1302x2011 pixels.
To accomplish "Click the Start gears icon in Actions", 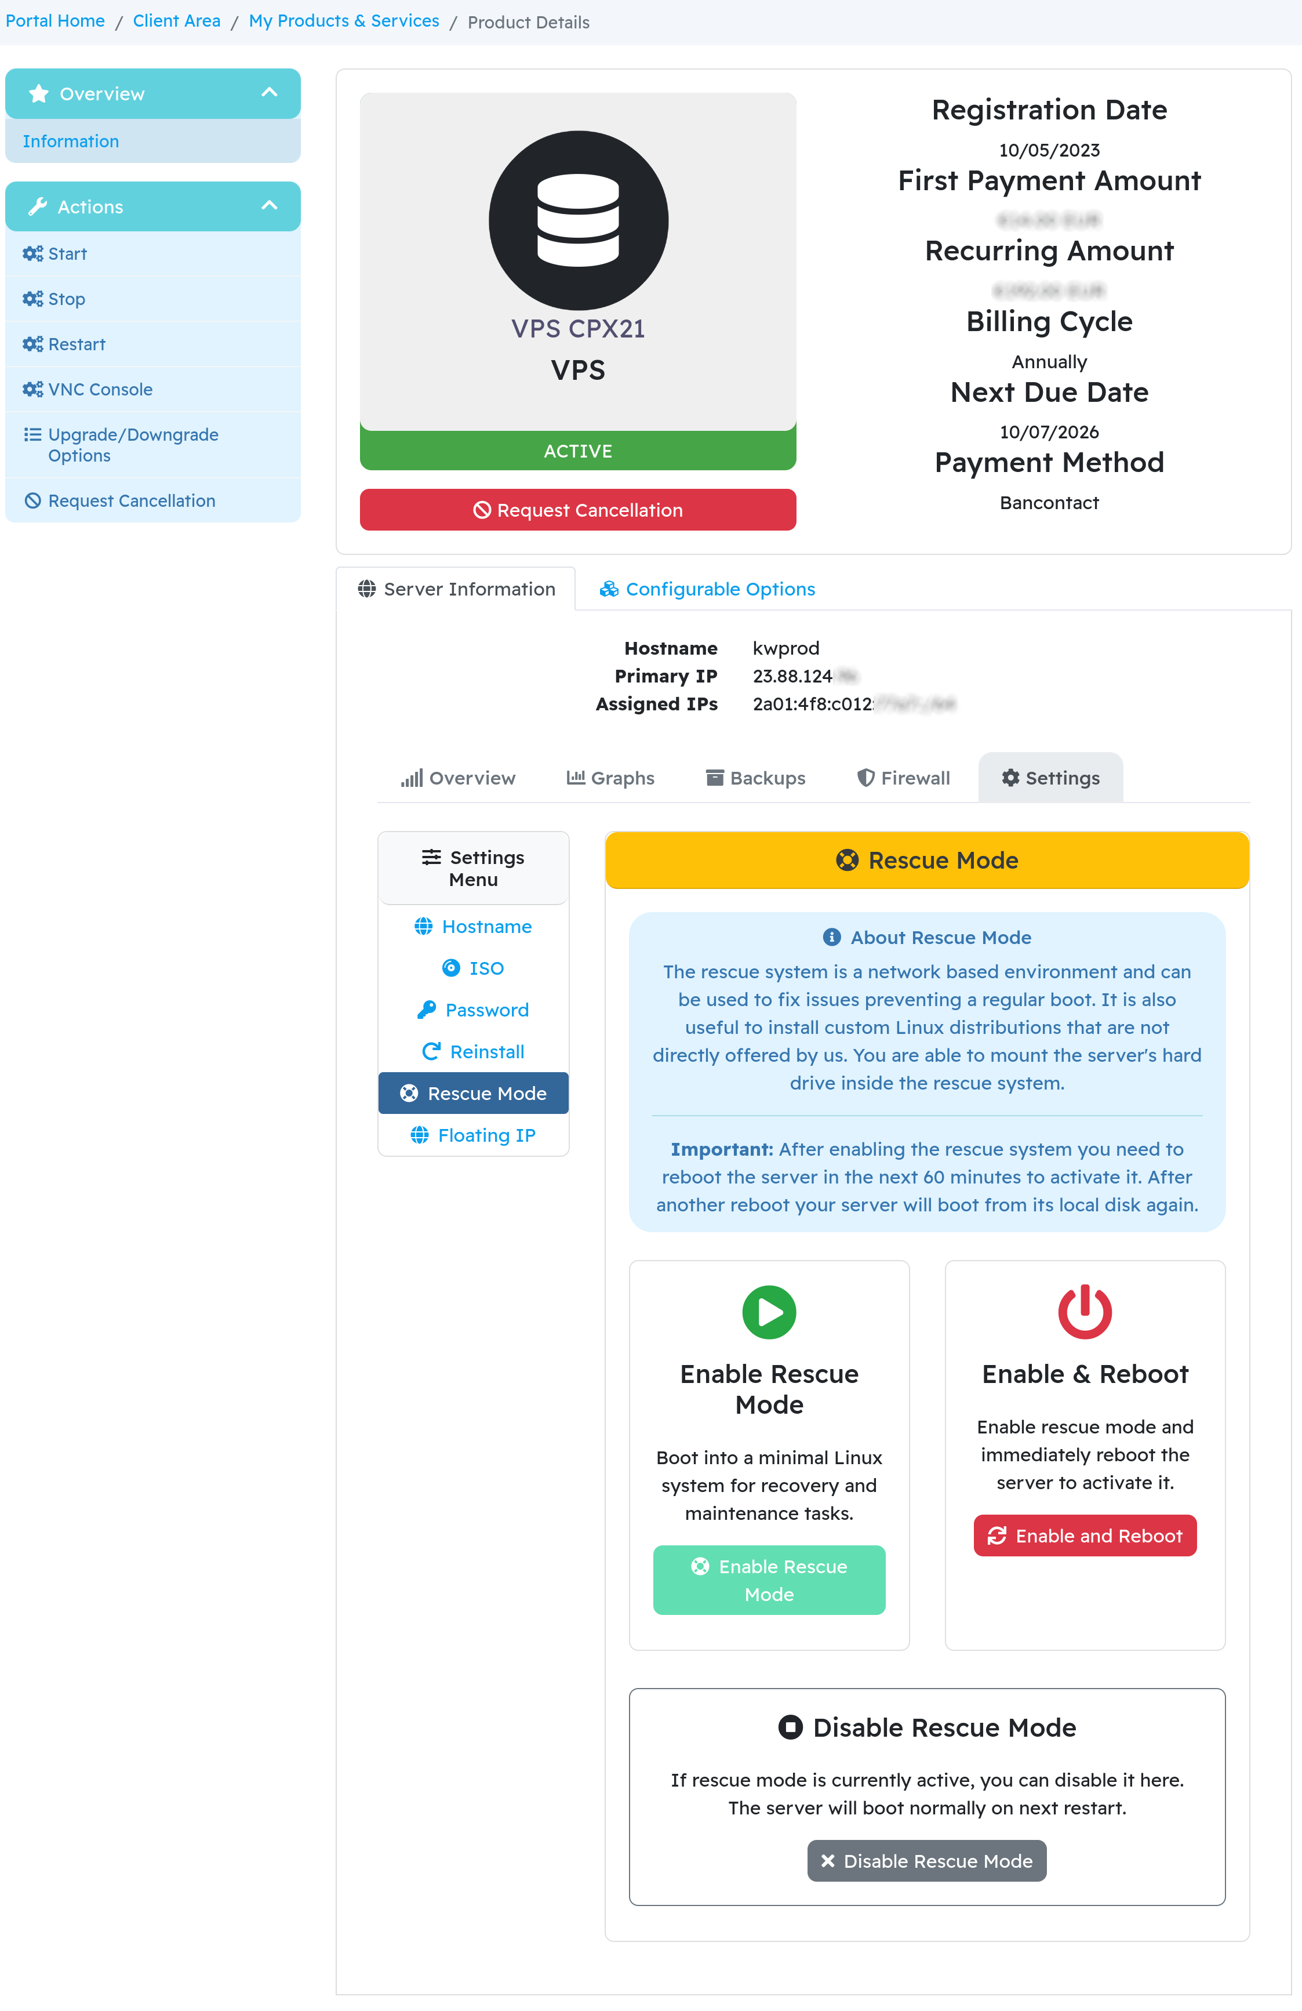I will pos(33,253).
